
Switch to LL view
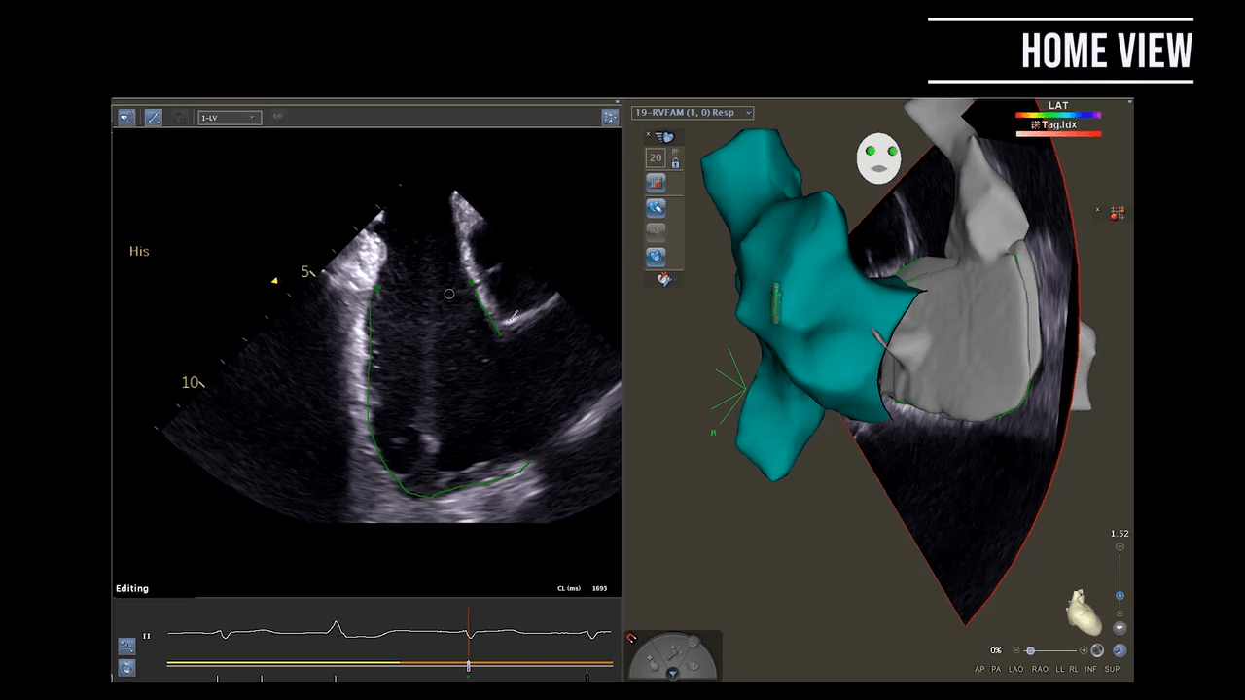point(1059,670)
